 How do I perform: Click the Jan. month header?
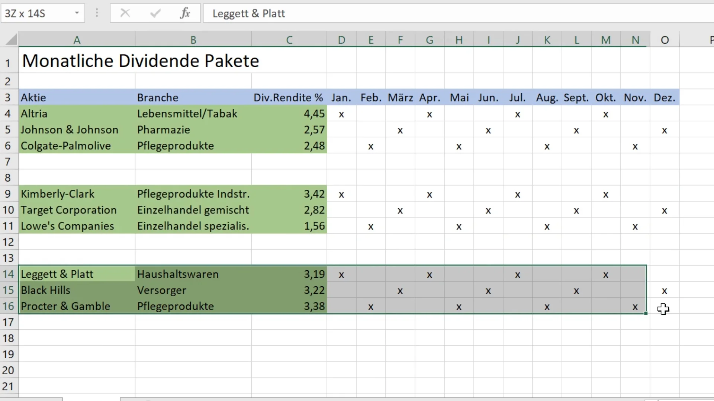(341, 98)
